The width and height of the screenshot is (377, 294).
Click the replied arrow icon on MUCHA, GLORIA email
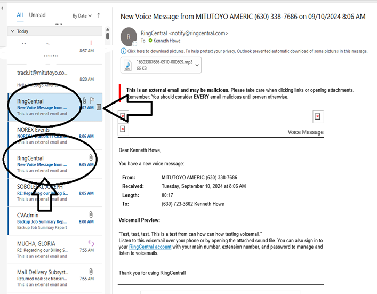[91, 243]
